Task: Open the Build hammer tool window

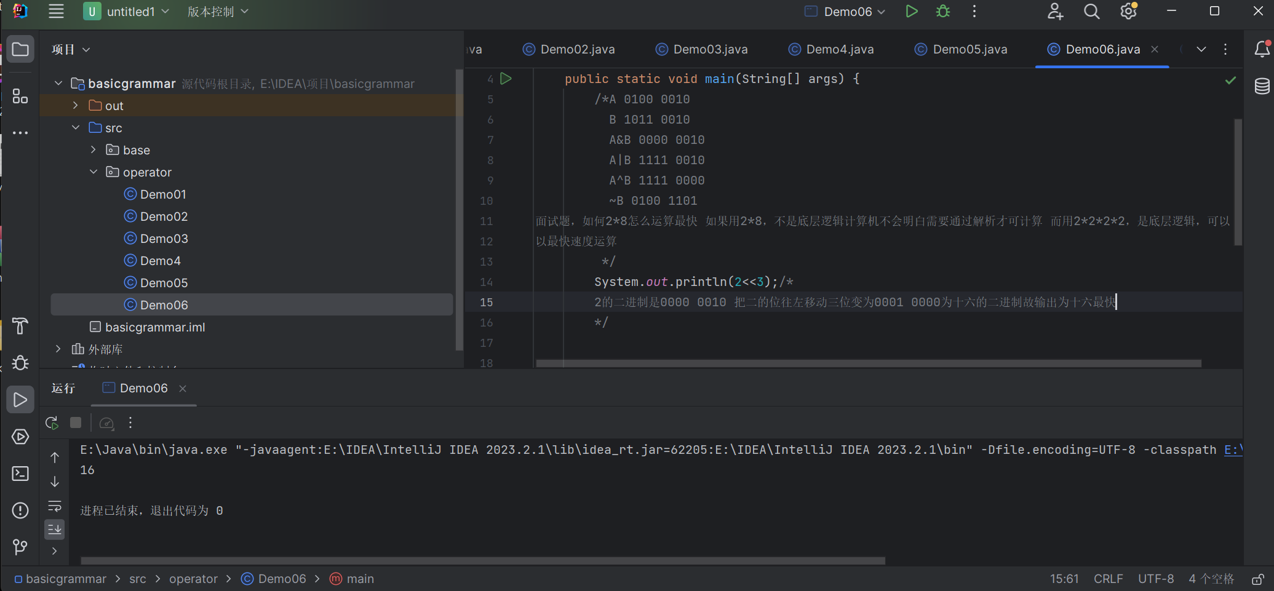Action: (20, 326)
